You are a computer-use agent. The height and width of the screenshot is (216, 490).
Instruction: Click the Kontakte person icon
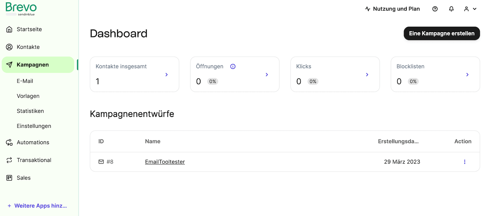(x=9, y=47)
